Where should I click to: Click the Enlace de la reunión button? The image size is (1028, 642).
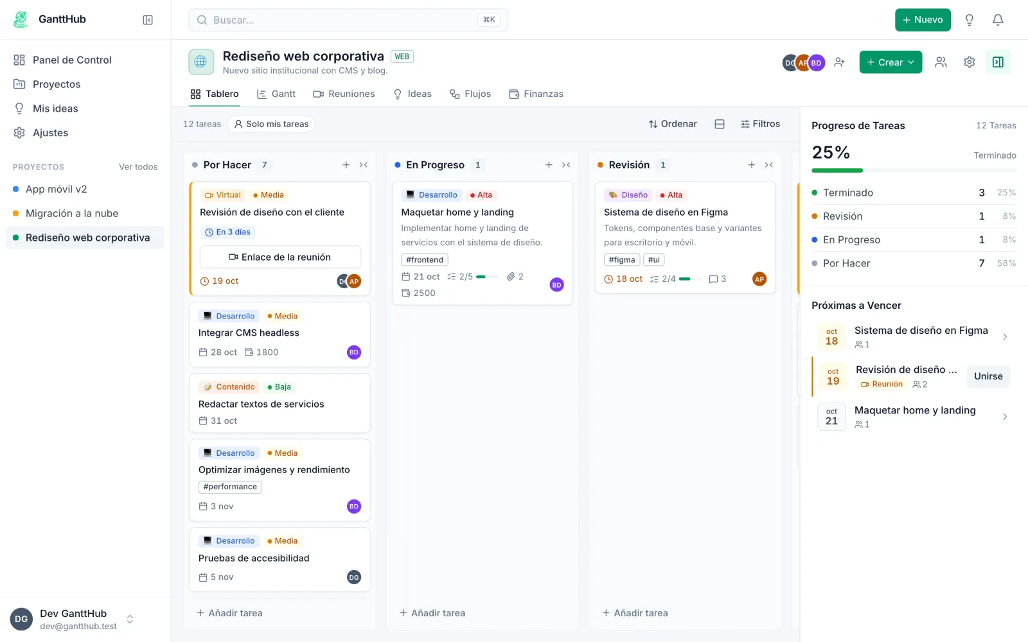point(280,257)
